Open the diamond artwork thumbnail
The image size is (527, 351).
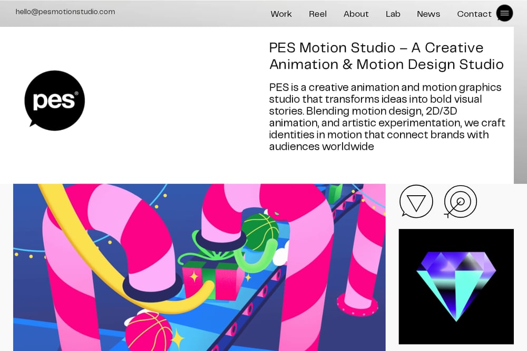click(456, 287)
